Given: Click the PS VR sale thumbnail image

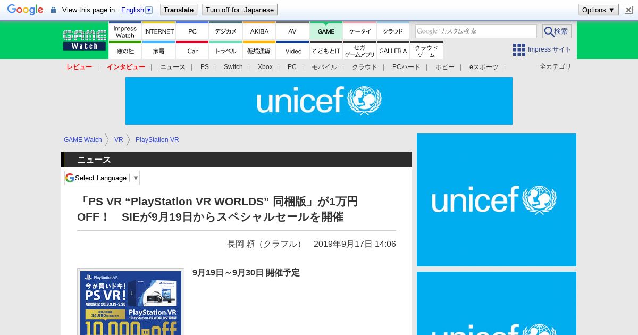Looking at the screenshot, I should (x=131, y=301).
